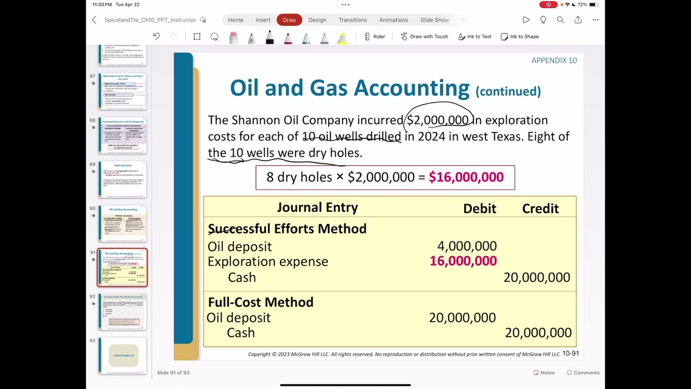Viewport: 691px width, 389px height.
Task: Click the APPENDIX 10 label
Action: (554, 60)
